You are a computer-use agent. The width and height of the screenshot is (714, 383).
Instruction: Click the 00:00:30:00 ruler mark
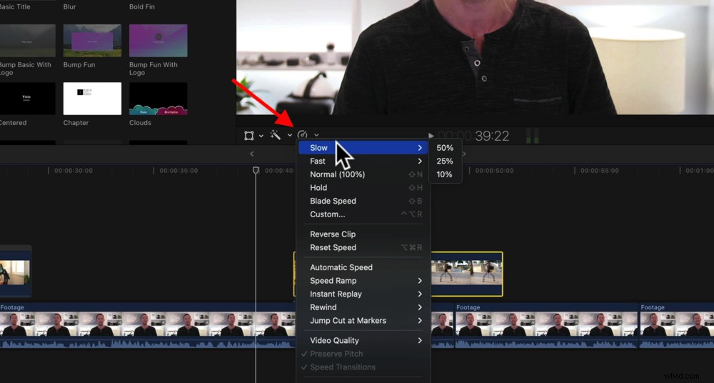(x=73, y=171)
